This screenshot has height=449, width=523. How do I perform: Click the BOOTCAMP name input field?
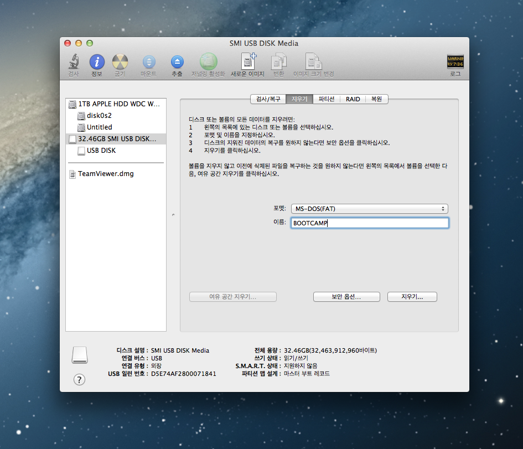click(370, 223)
